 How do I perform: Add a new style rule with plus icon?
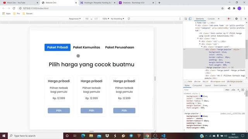coord(238,90)
